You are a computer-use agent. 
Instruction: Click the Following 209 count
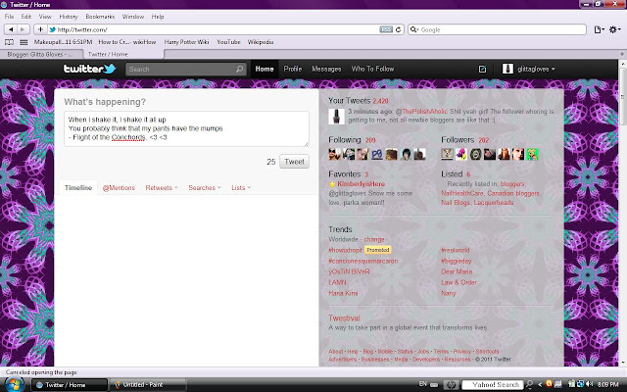pos(370,140)
